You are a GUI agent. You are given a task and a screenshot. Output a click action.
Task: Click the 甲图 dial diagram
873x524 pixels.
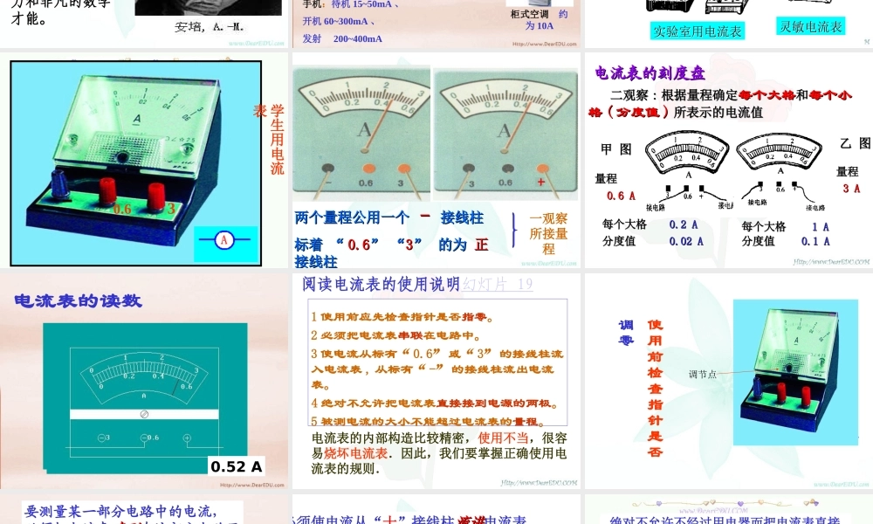click(x=688, y=152)
